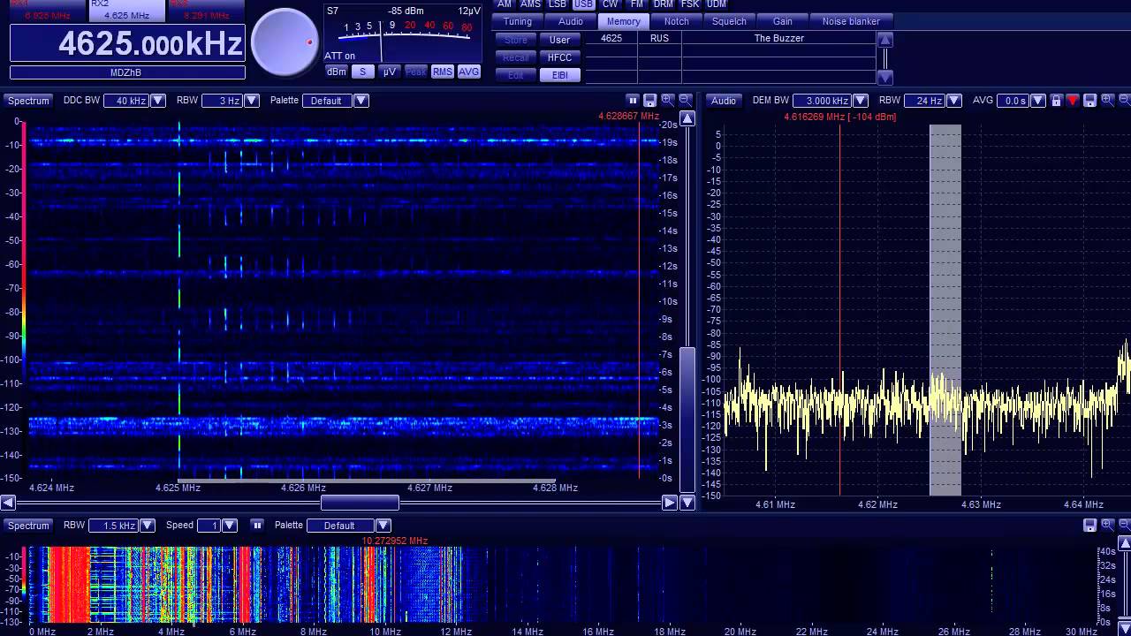The width and height of the screenshot is (1131, 636).
Task: Open the main spectrum RBW 3 Hz dropdown
Action: click(x=252, y=101)
